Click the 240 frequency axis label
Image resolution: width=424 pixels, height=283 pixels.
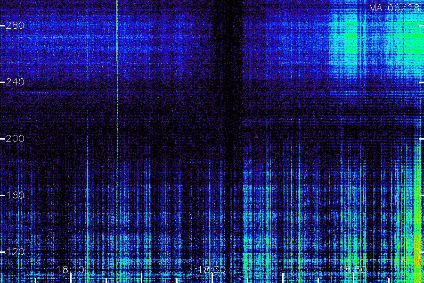pos(15,82)
